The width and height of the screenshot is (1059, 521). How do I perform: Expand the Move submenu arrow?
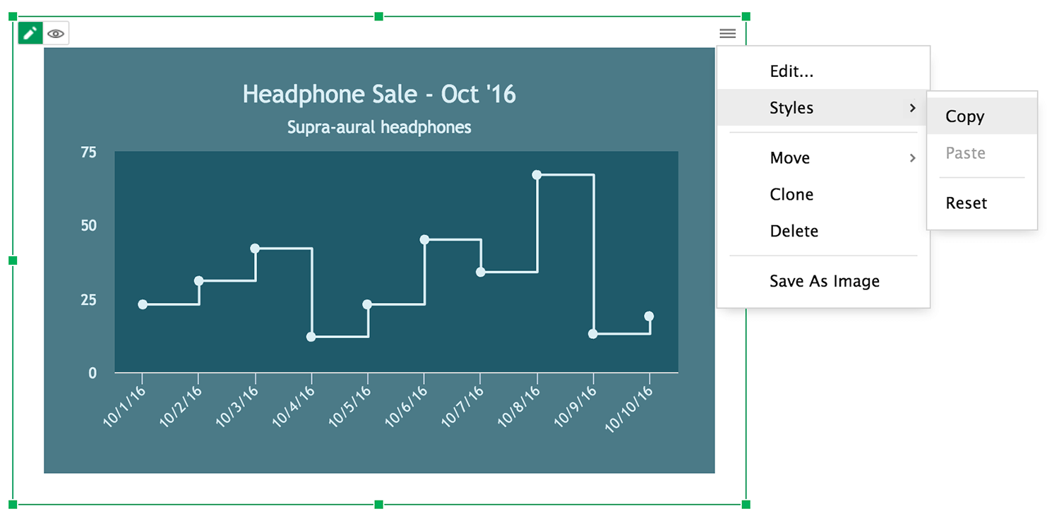912,158
